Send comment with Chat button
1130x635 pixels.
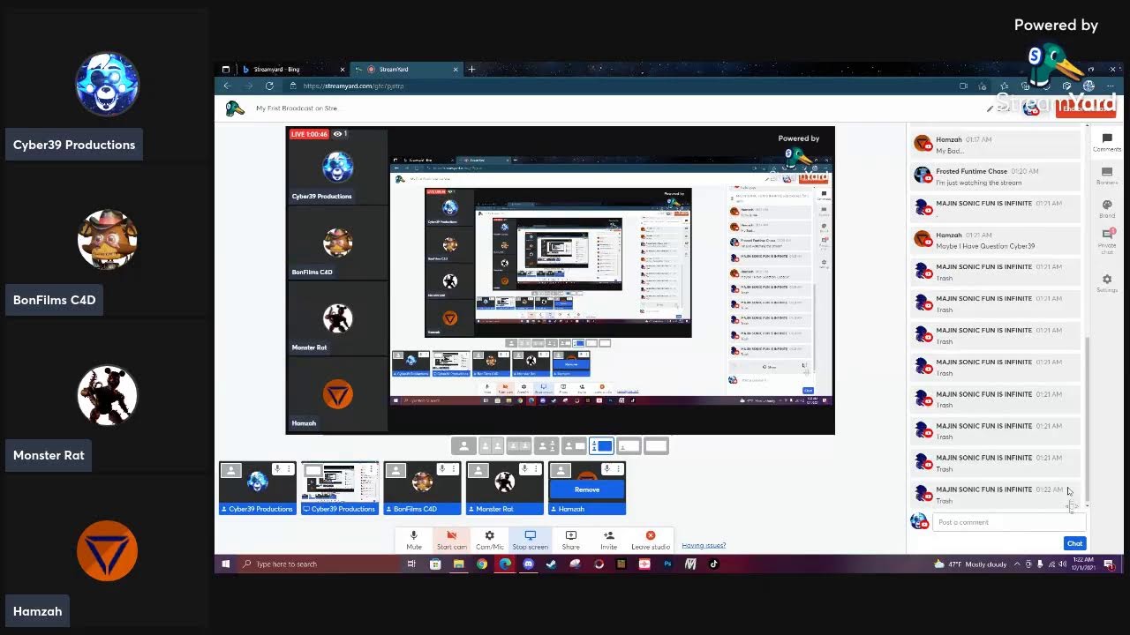point(1074,543)
